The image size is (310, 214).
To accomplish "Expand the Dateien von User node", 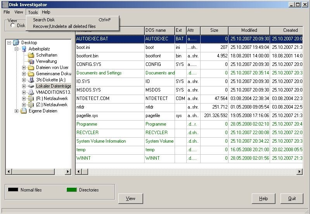I will 24,67.
